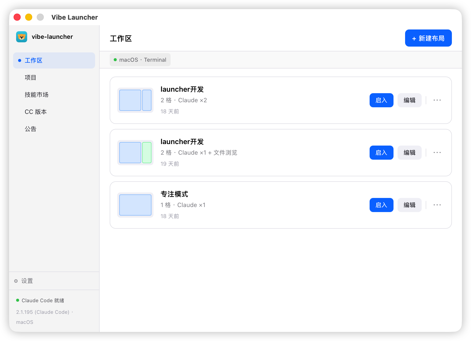Image resolution: width=471 pixels, height=341 pixels.
Task: Open more options for the Claude ×2 layout
Action: coord(437,100)
